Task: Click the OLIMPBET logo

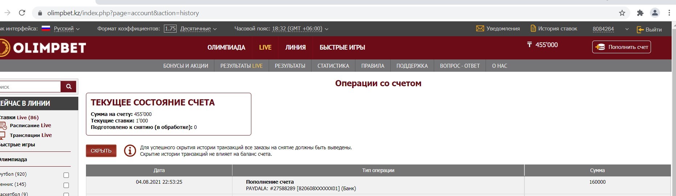Action: point(43,47)
